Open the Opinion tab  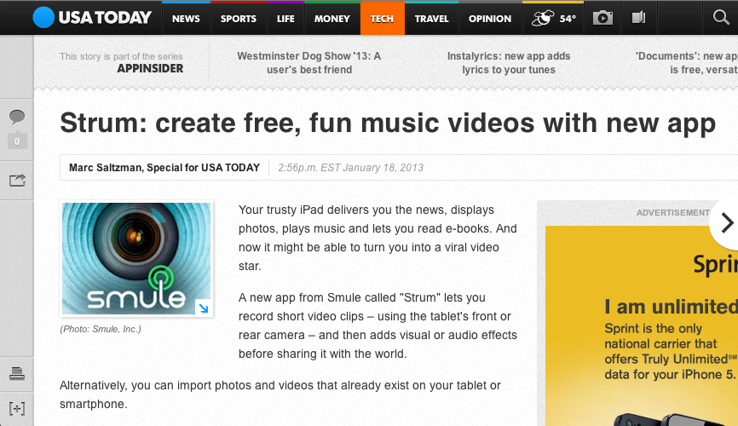[x=490, y=18]
